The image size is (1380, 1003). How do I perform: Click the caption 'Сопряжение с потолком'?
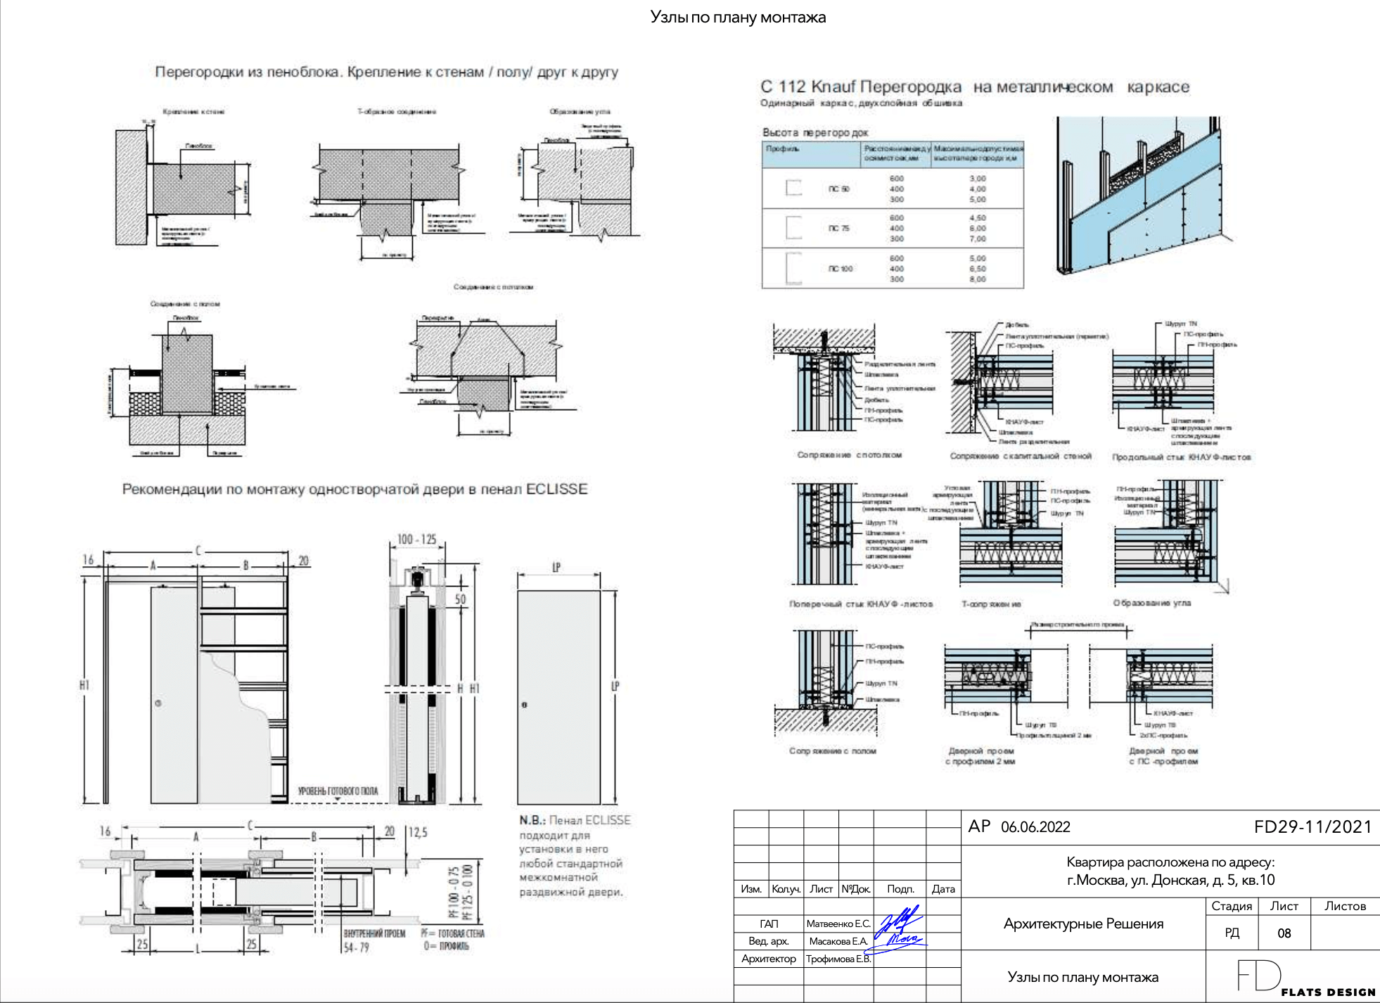coord(849,455)
